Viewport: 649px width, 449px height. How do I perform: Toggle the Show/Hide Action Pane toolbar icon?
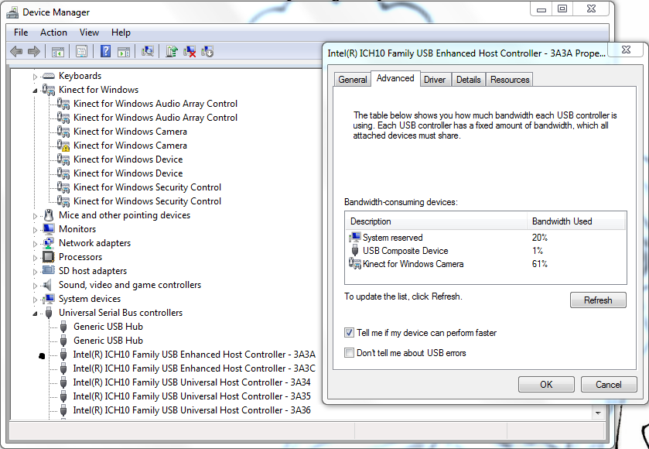[x=124, y=52]
